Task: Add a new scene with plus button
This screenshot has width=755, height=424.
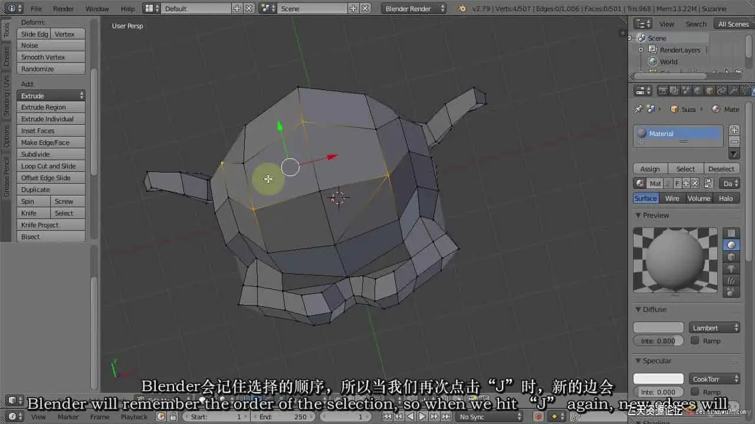Action: click(353, 8)
